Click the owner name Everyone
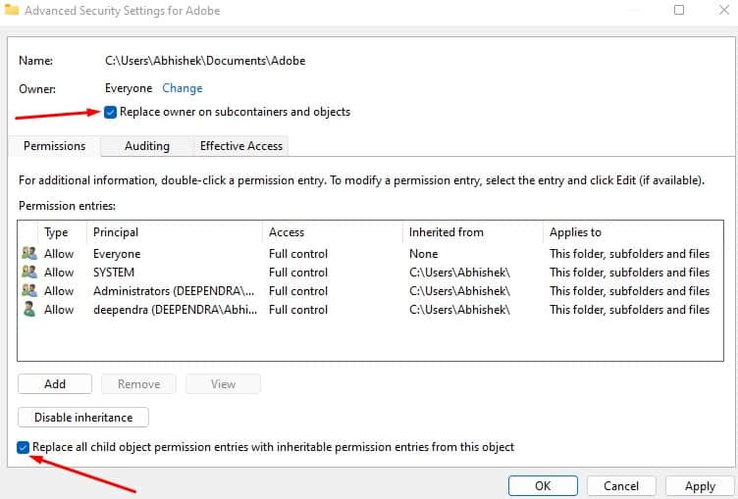Image resolution: width=738 pixels, height=499 pixels. (x=129, y=88)
